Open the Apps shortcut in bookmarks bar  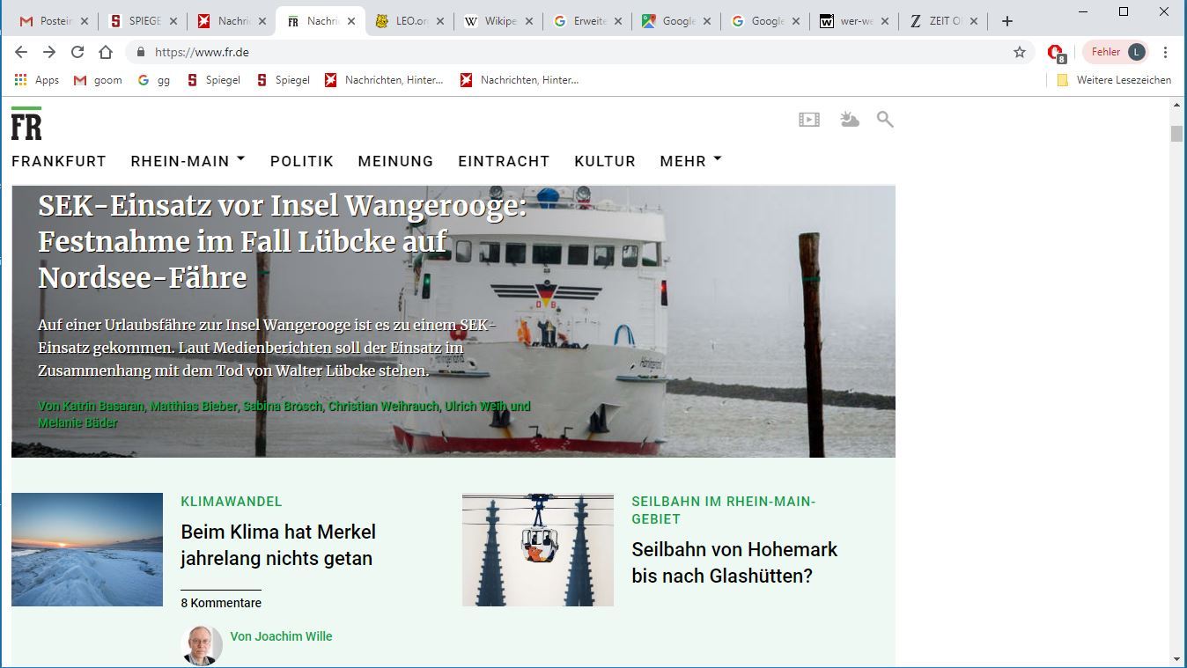(37, 80)
